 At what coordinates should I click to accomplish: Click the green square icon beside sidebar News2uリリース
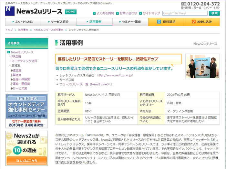(x=9, y=52)
